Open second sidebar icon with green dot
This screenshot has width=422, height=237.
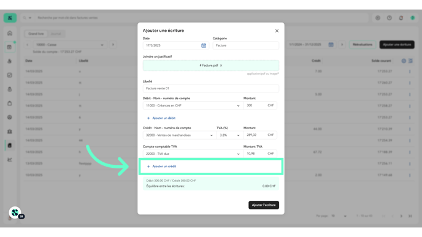[10, 47]
